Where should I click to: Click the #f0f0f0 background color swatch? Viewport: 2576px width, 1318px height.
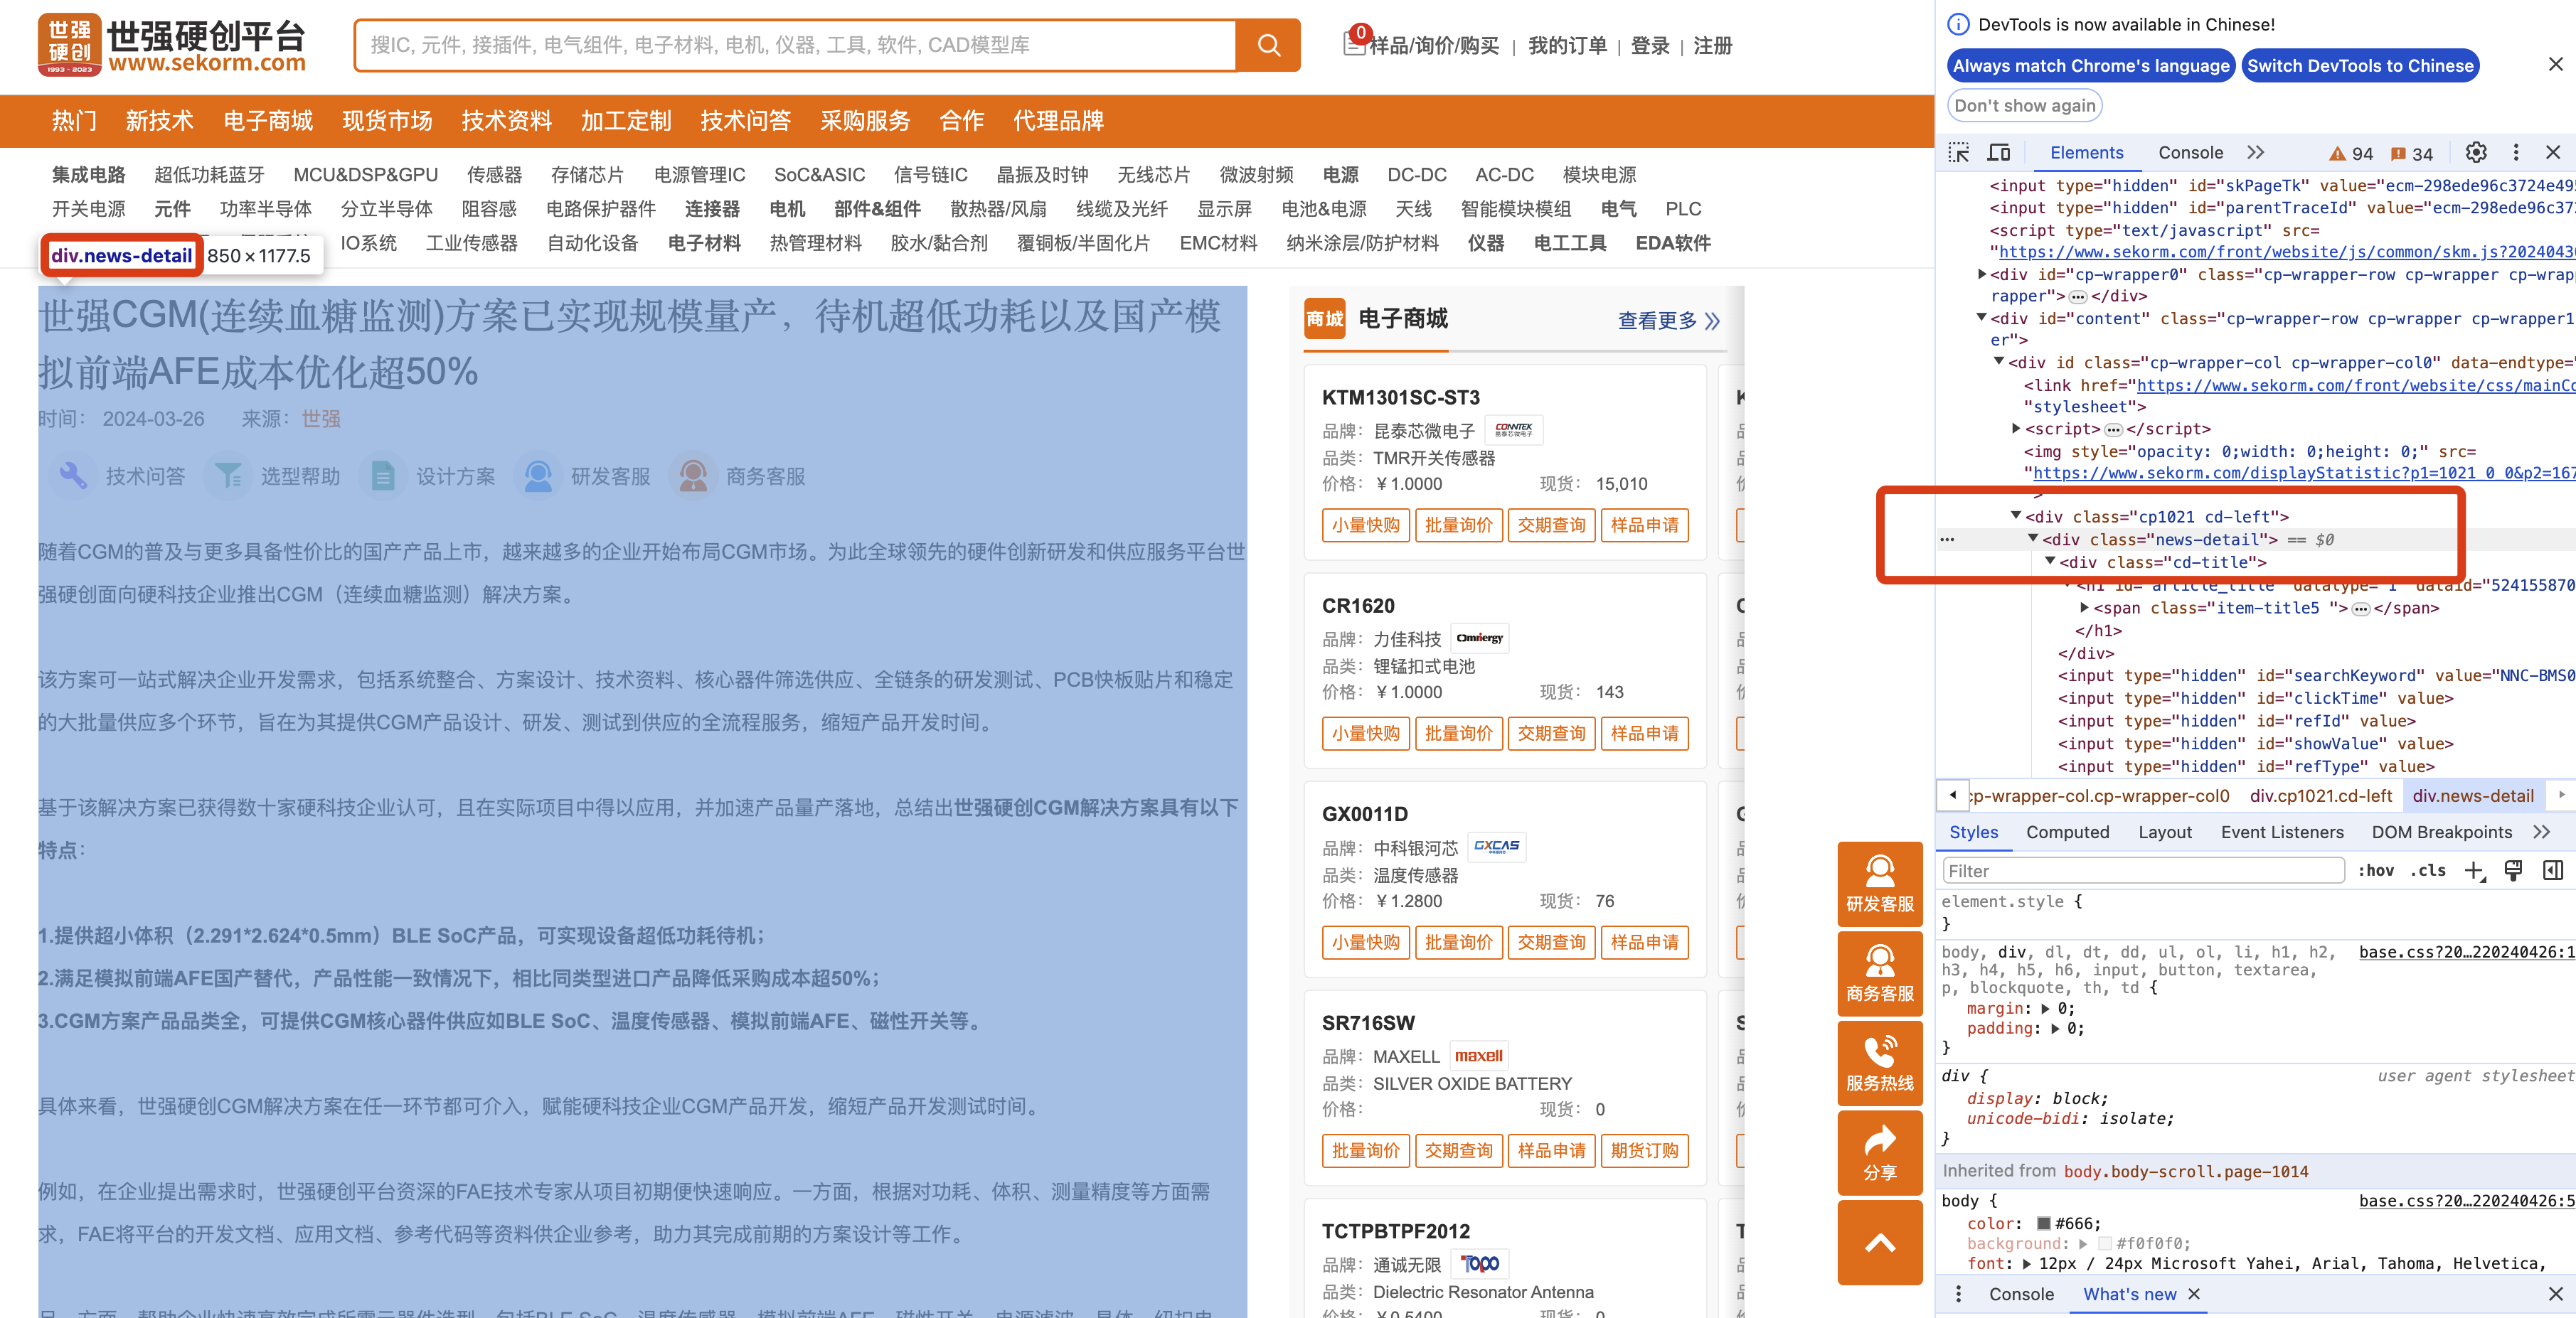point(2104,1244)
